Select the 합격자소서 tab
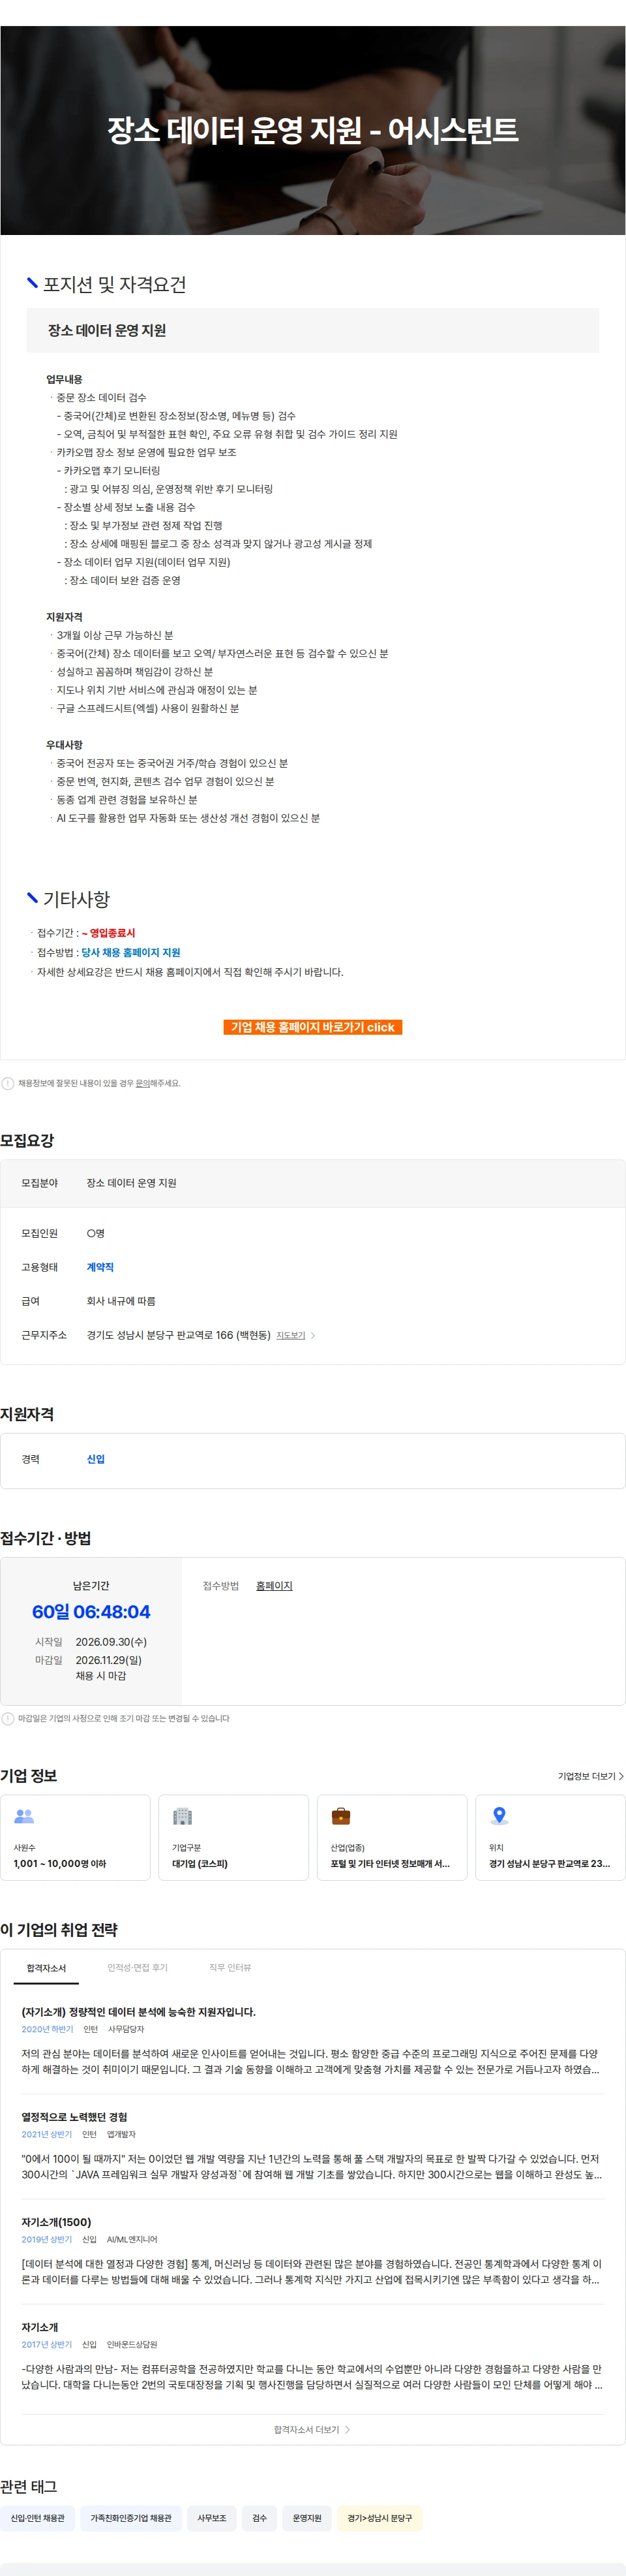 click(46, 1967)
